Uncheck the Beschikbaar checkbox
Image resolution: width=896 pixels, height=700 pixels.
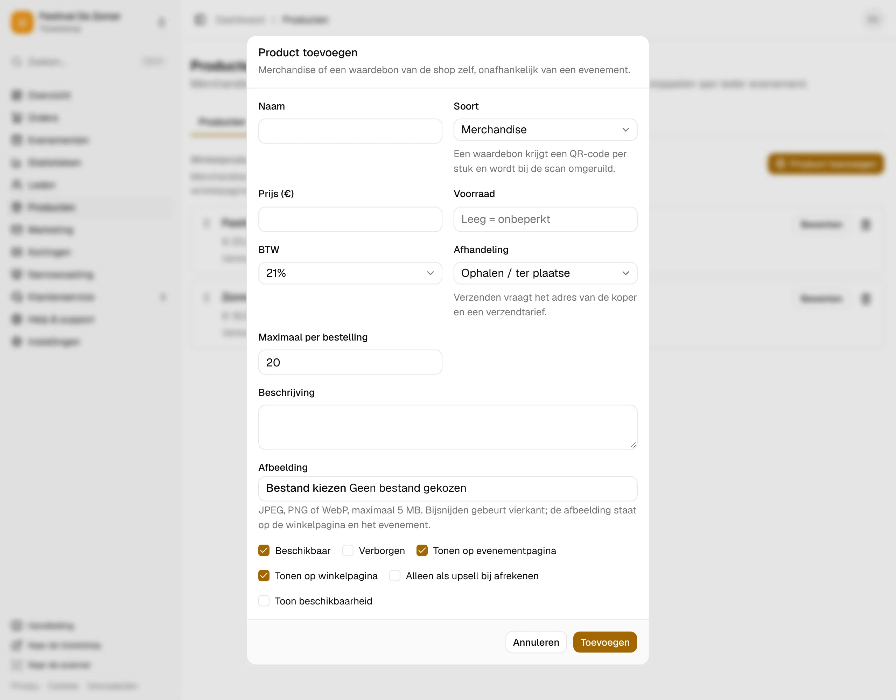(x=264, y=551)
